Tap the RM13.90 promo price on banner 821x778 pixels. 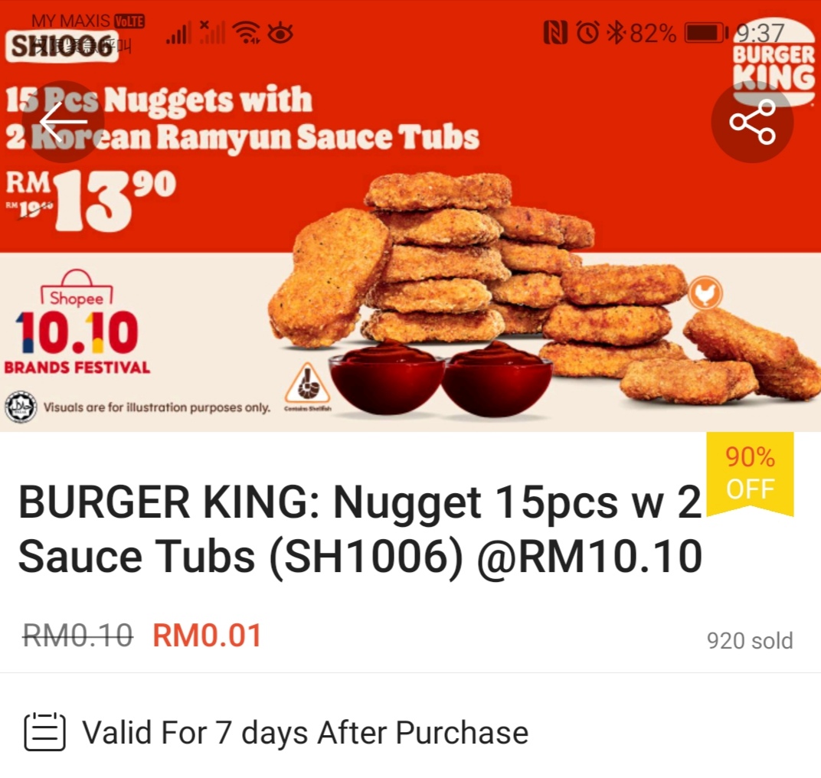(x=91, y=201)
